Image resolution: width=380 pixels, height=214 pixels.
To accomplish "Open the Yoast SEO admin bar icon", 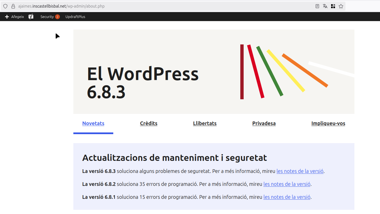I will coord(31,17).
